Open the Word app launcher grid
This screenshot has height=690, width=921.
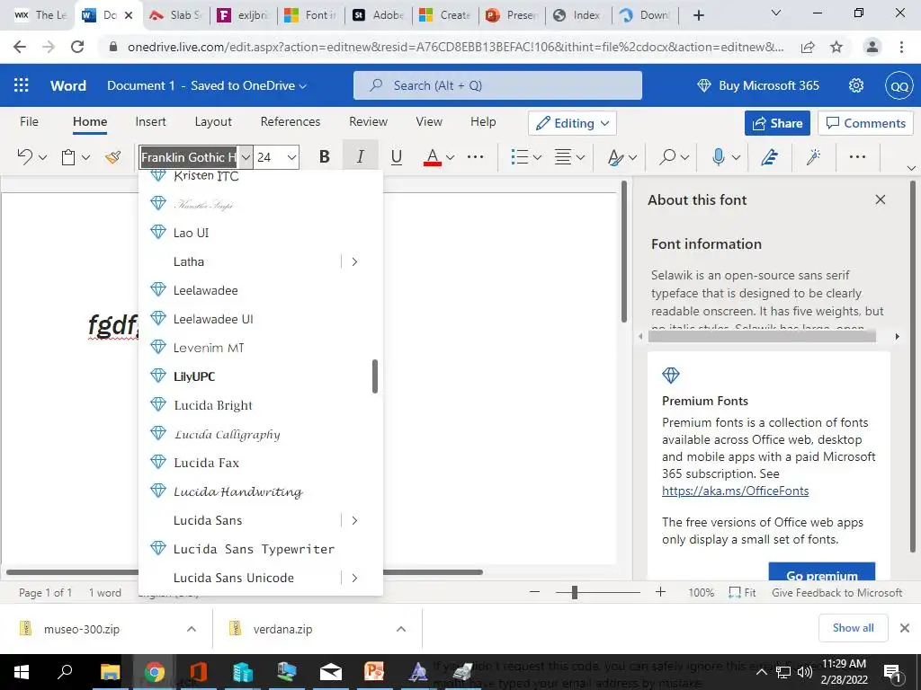pos(22,85)
